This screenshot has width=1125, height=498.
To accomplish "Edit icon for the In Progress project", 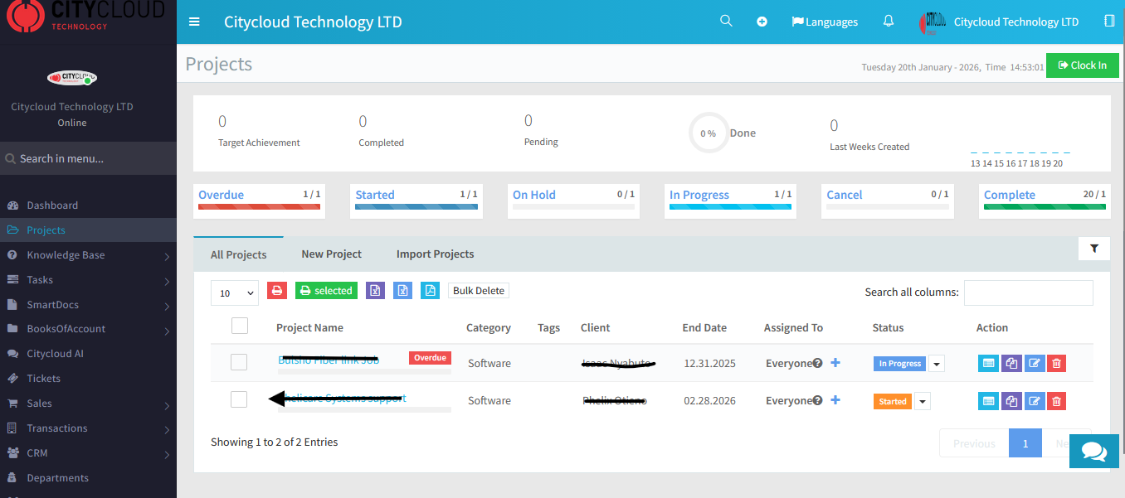I will pyautogui.click(x=1034, y=363).
